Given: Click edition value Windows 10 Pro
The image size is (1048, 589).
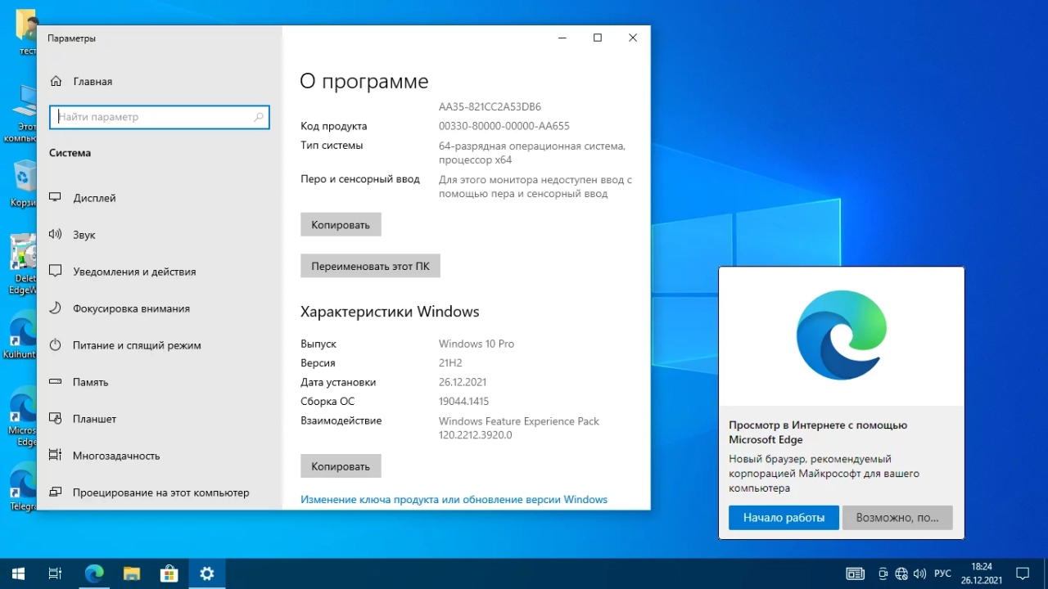Looking at the screenshot, I should point(477,344).
